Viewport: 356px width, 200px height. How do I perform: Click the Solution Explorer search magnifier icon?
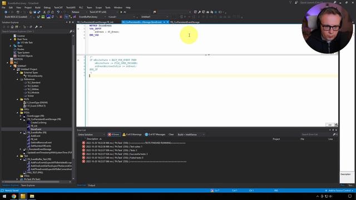(x=71, y=31)
